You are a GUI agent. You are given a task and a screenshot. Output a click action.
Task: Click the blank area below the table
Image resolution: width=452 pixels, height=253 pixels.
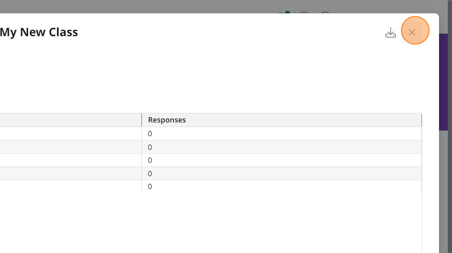pos(210,222)
